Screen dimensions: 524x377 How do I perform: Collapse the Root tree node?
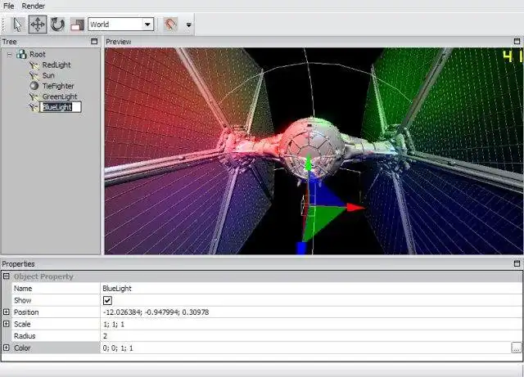[x=10, y=54]
